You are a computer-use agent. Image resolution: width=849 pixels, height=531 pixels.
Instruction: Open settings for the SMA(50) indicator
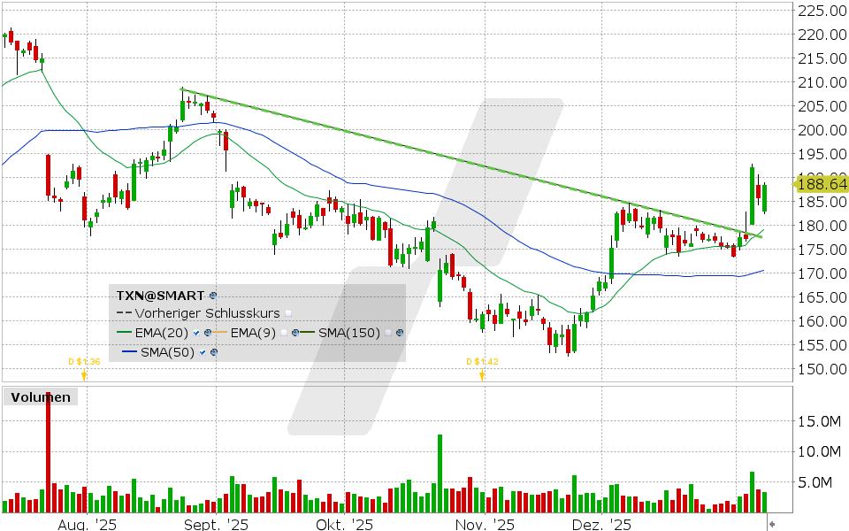click(214, 351)
